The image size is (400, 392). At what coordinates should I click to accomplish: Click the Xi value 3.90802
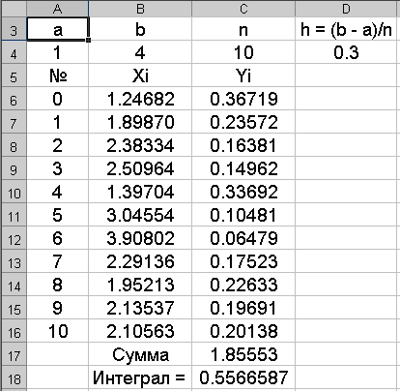(x=140, y=238)
